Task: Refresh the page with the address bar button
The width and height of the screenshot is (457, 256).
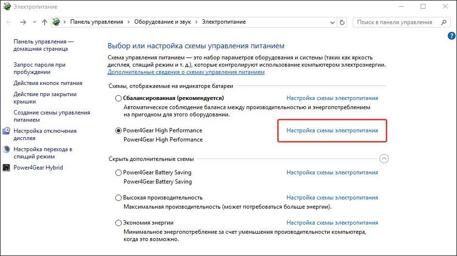Action: tap(343, 22)
